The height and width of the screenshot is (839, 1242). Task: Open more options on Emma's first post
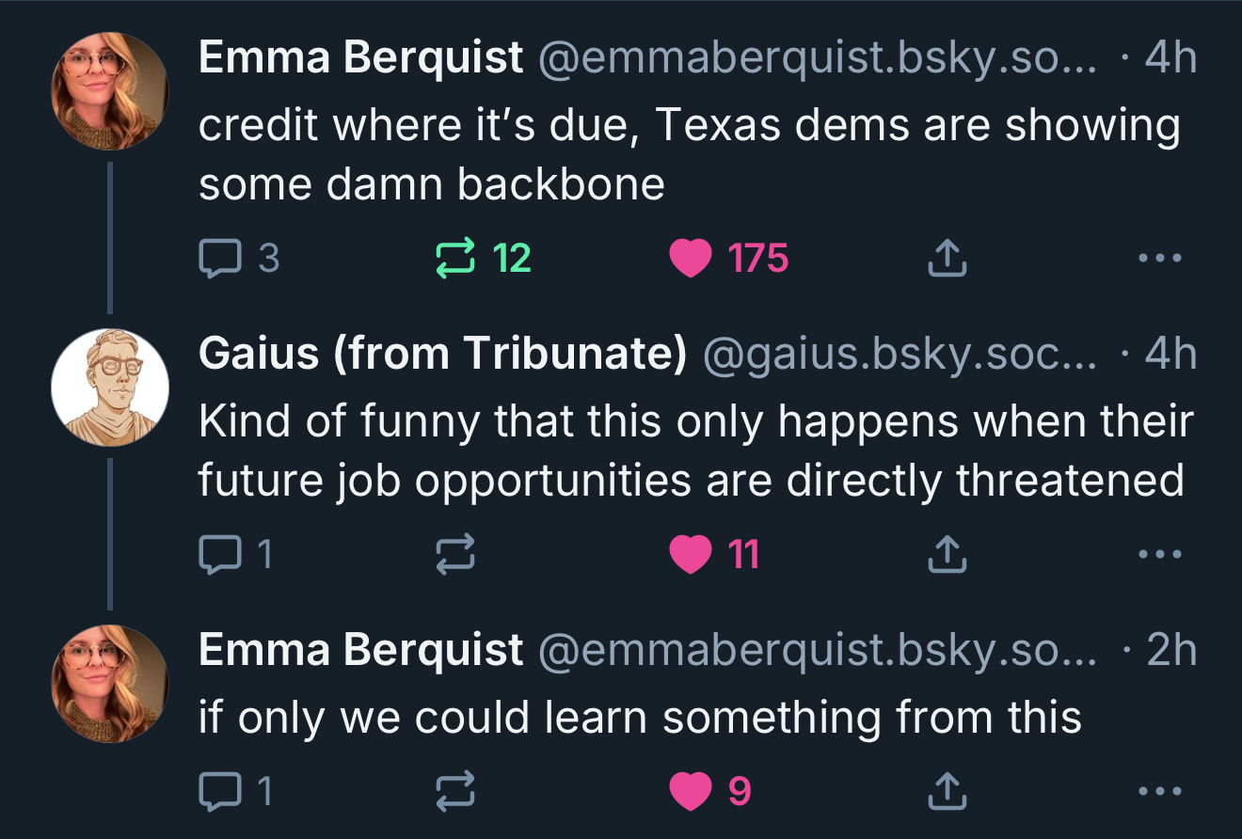point(1158,258)
